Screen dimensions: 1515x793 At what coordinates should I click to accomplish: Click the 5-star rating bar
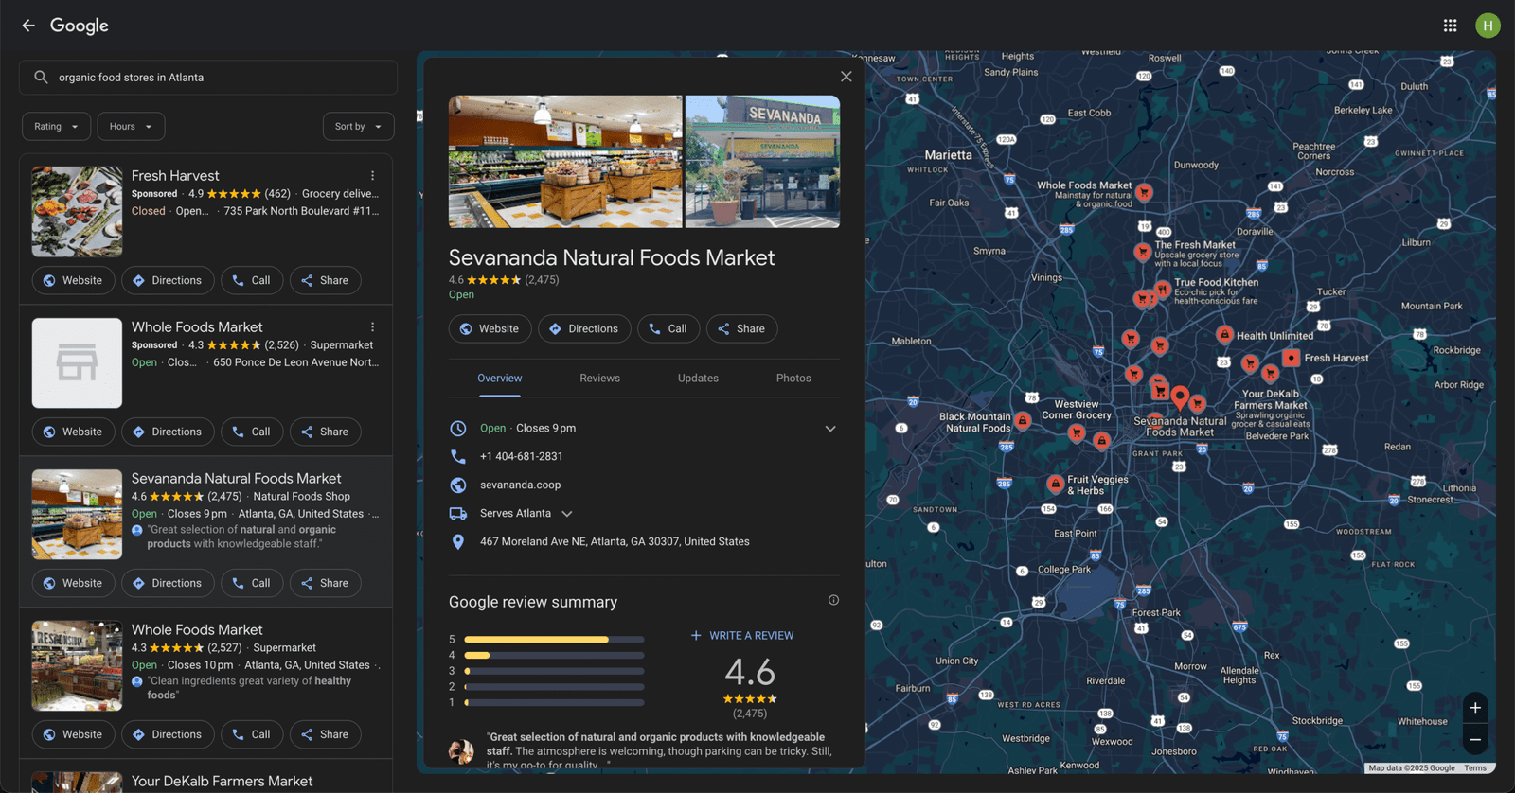(x=554, y=640)
